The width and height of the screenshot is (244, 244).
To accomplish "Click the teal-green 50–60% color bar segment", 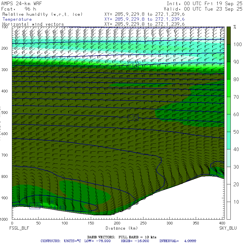I will 229,123.
